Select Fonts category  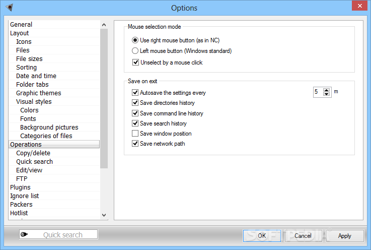pyautogui.click(x=54, y=119)
